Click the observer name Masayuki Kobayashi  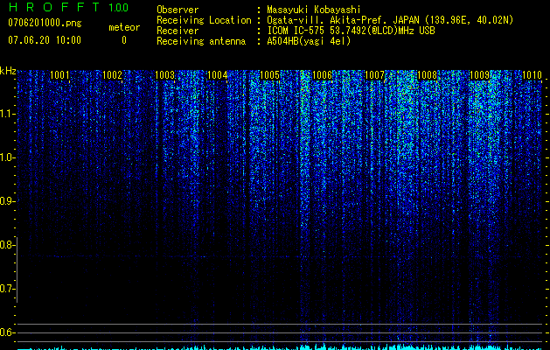pos(314,10)
